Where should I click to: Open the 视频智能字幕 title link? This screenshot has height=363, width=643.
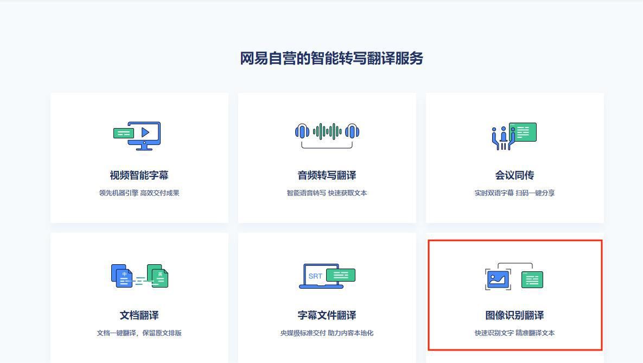point(139,176)
